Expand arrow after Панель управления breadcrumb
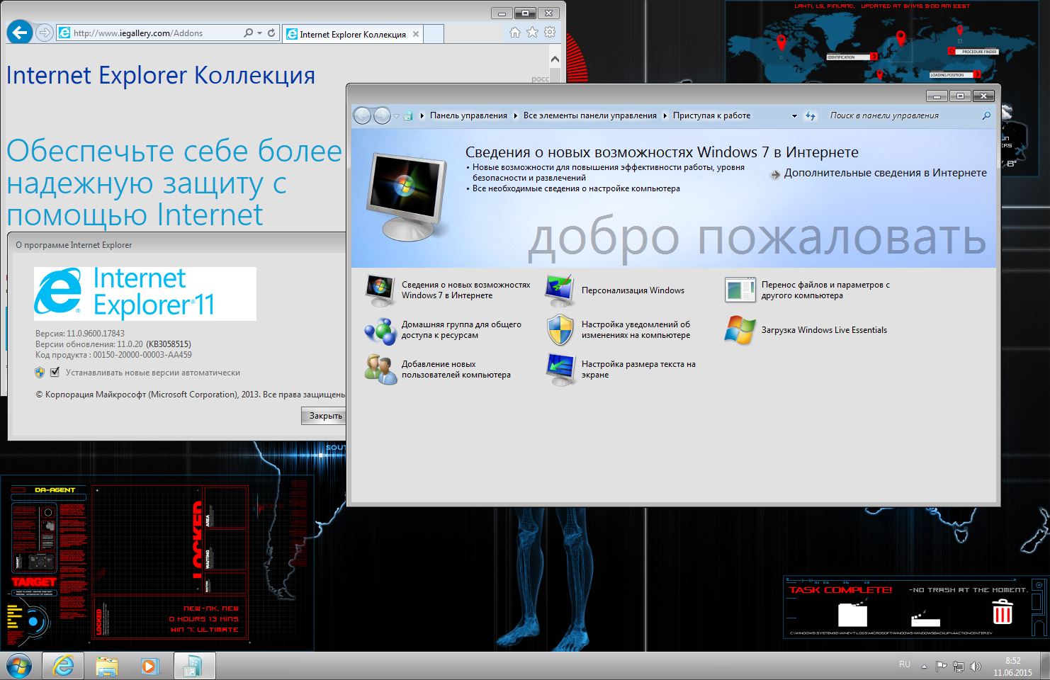The height and width of the screenshot is (680, 1050). pos(515,116)
